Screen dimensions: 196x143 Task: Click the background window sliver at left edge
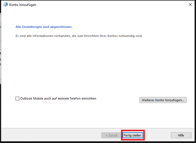tap(1, 56)
